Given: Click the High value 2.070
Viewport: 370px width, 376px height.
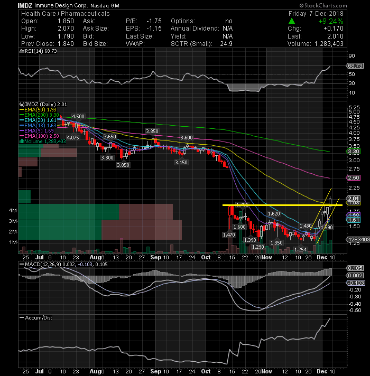Looking at the screenshot, I should point(66,29).
